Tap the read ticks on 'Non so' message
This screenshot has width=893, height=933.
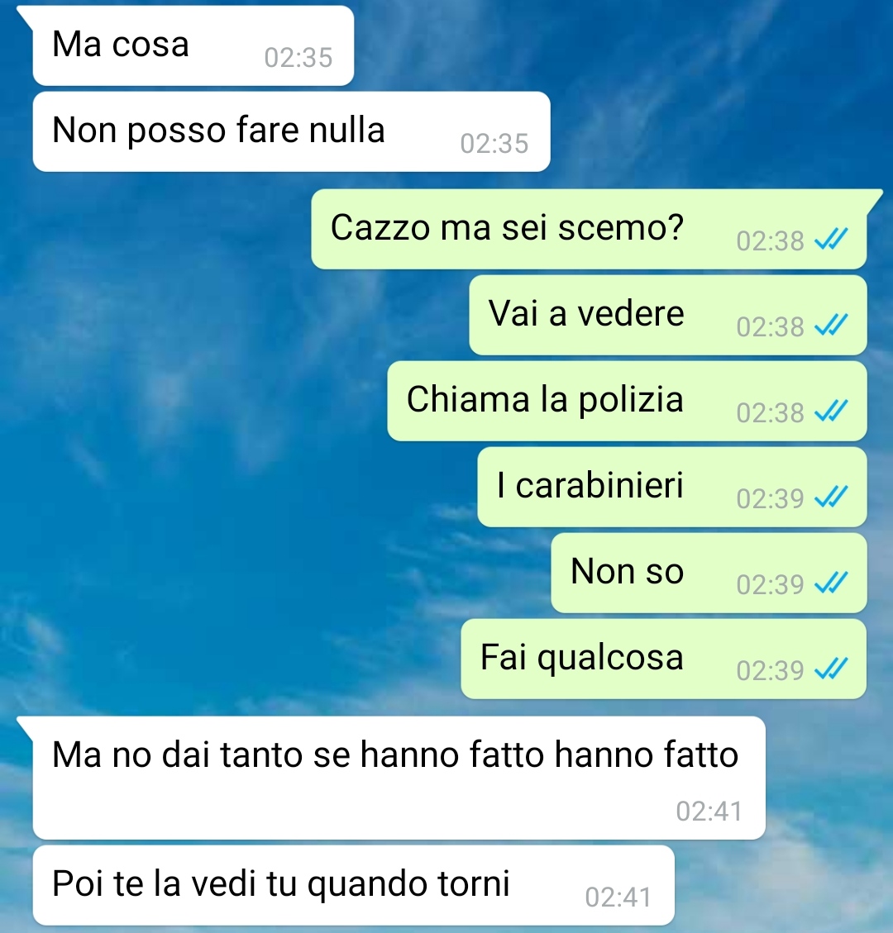pyautogui.click(x=831, y=583)
